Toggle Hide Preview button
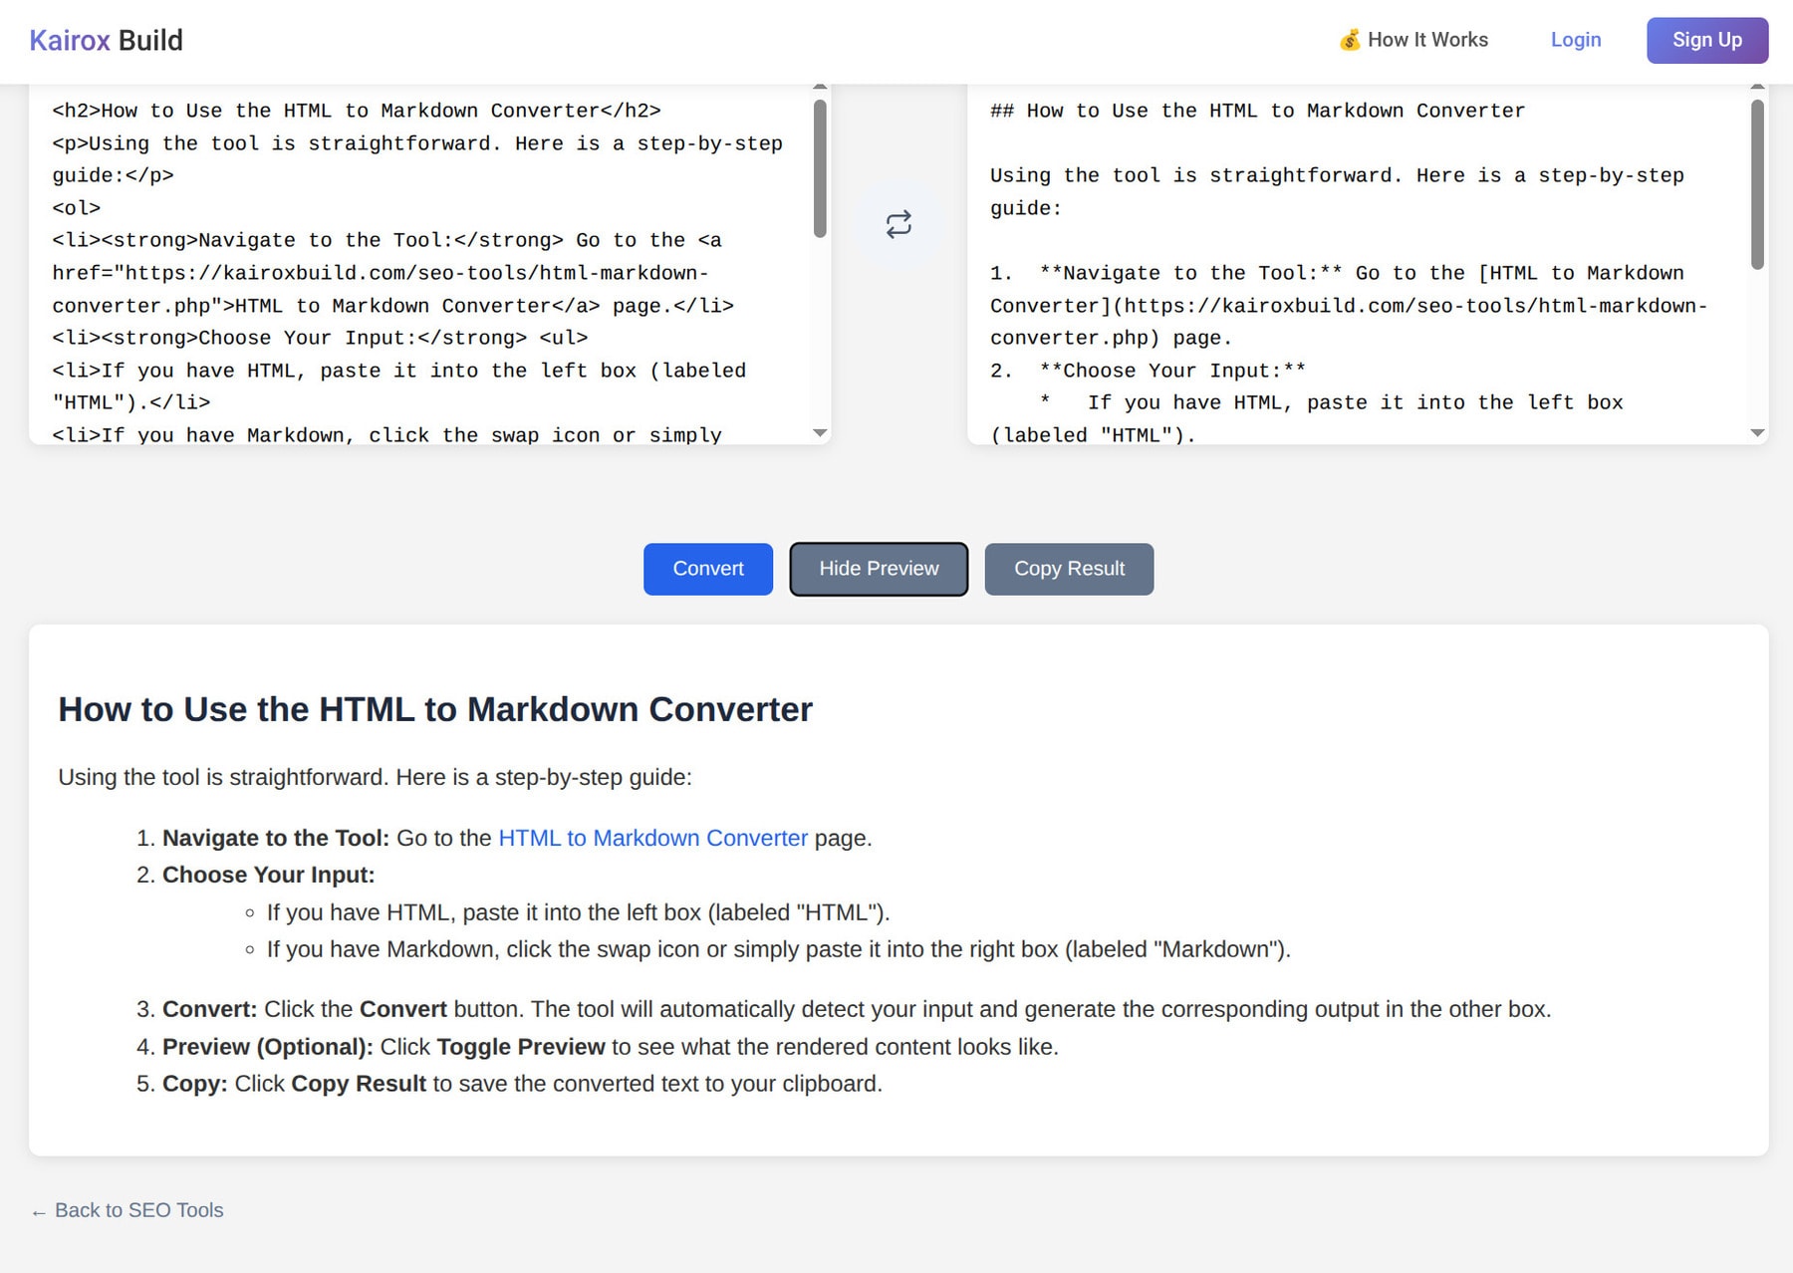This screenshot has height=1273, width=1793. tap(878, 569)
